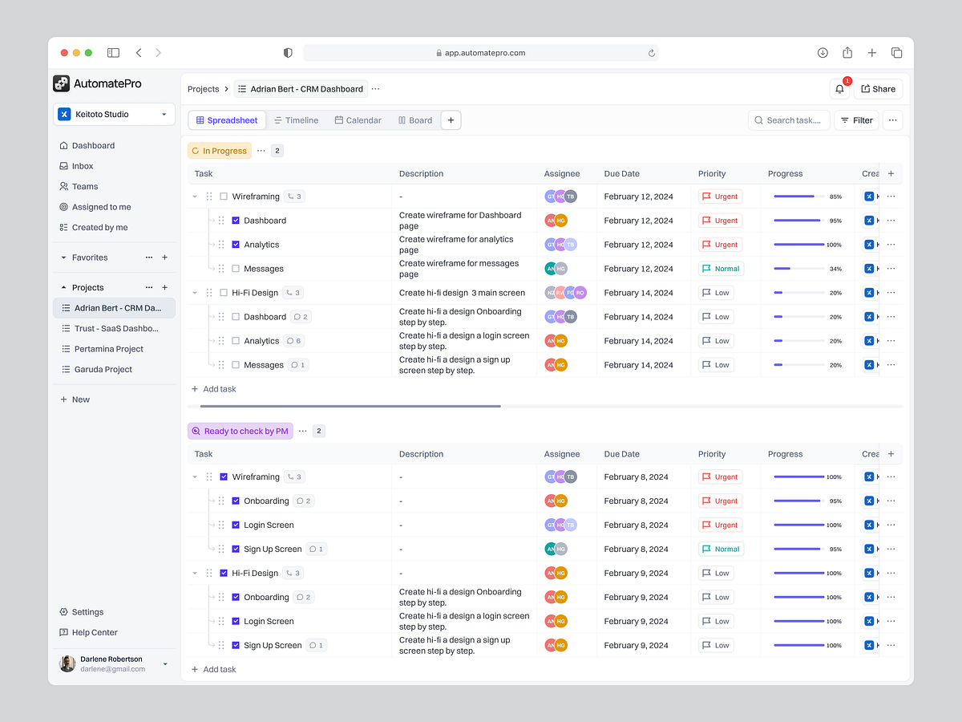The width and height of the screenshot is (962, 722).
Task: Expand Darlene Robertson's account menu
Action: point(166,663)
